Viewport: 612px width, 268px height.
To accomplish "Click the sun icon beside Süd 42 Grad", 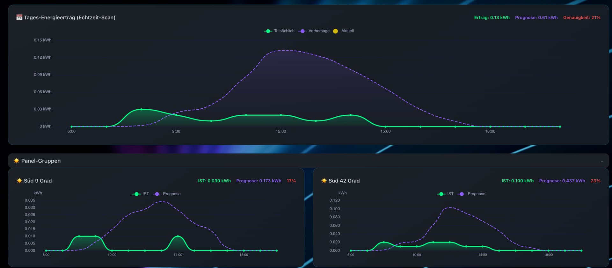I will 324,181.
